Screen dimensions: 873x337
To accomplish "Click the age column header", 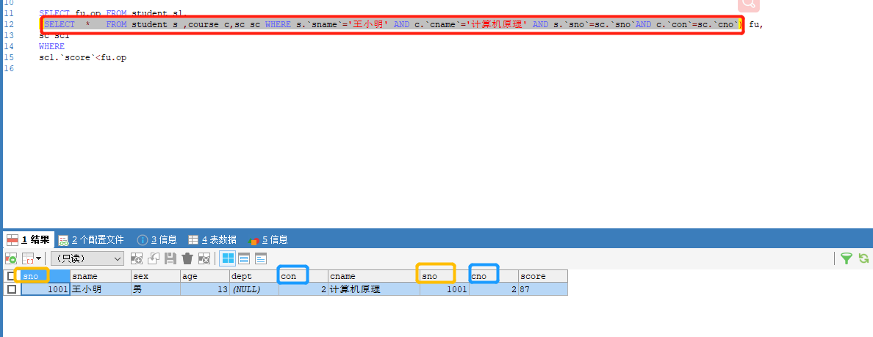I will coord(205,276).
